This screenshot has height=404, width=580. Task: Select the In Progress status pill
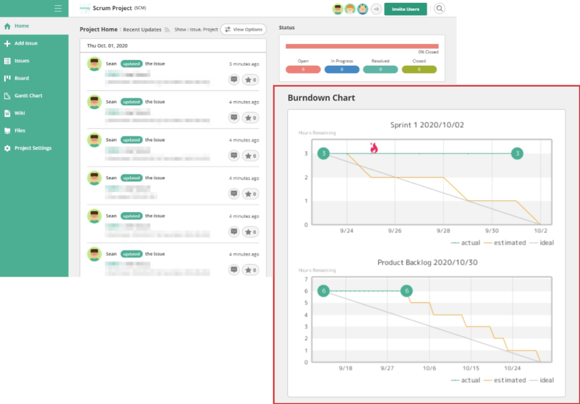click(342, 69)
